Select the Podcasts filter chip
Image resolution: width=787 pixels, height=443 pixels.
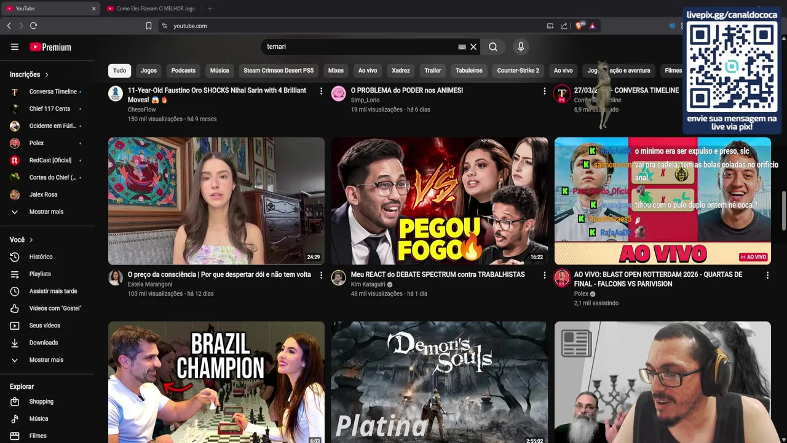pos(183,70)
